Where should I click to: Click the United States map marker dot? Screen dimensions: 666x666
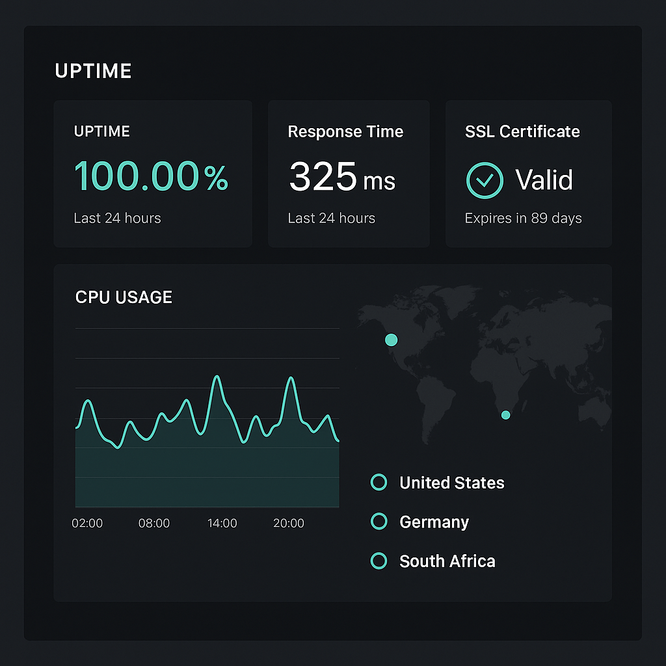tap(391, 340)
